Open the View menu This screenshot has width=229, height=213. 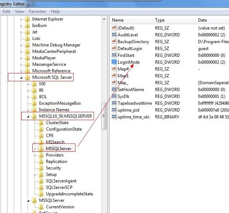pos(19,12)
